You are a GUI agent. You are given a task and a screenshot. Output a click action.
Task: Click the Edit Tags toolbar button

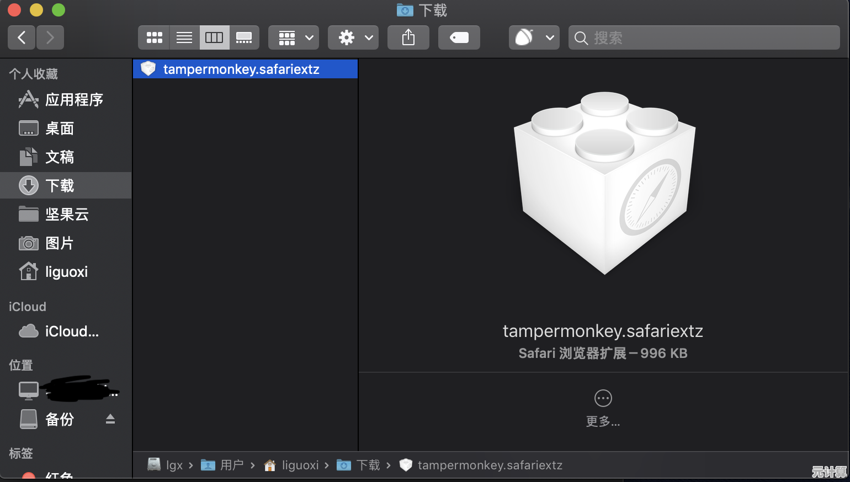(x=459, y=38)
